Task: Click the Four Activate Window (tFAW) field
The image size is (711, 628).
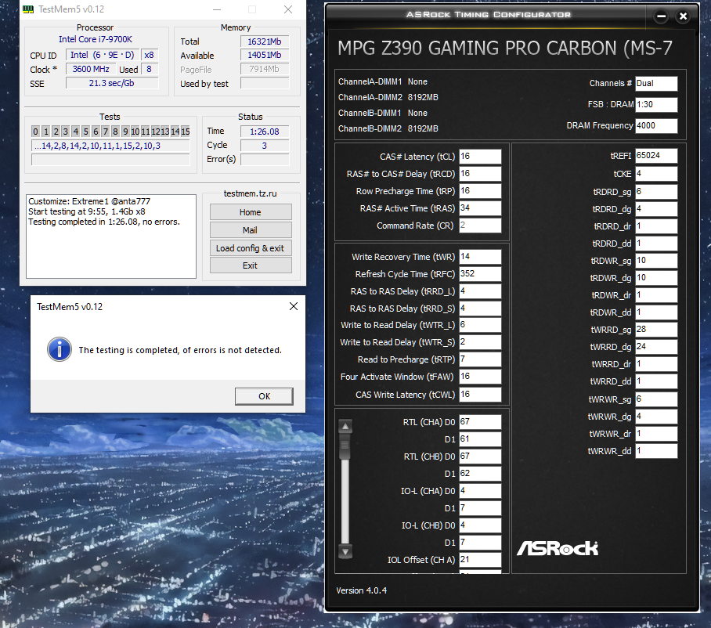Action: coord(480,377)
